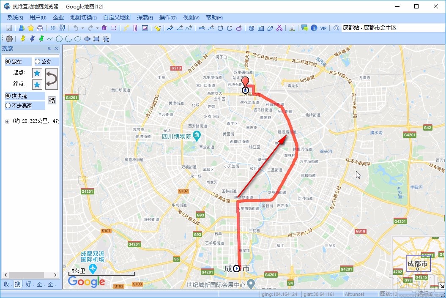
Task: Click the lightning bolt icon
Action: click(126, 28)
